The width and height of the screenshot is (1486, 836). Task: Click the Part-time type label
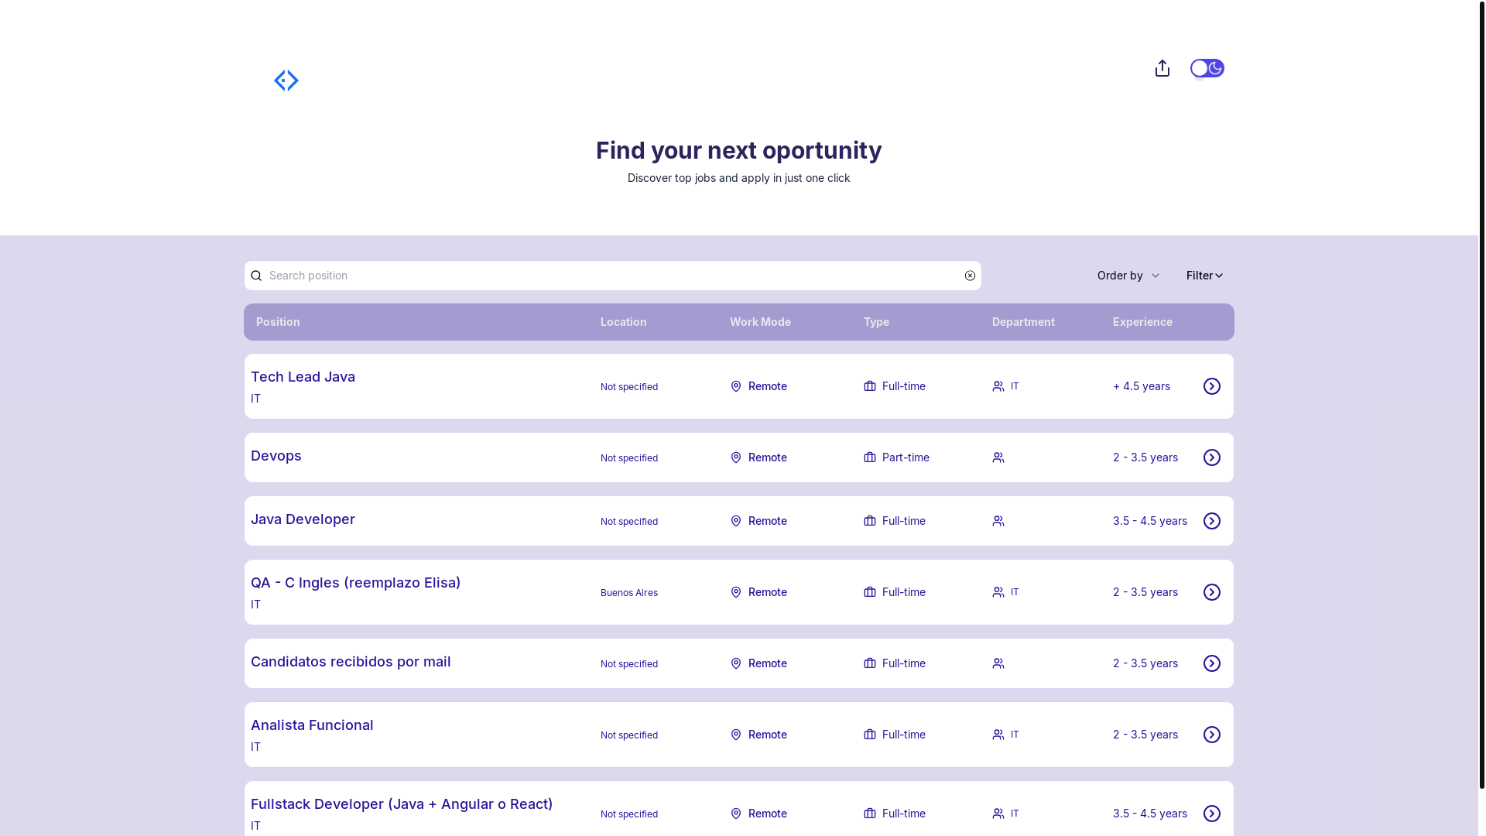pyautogui.click(x=906, y=457)
